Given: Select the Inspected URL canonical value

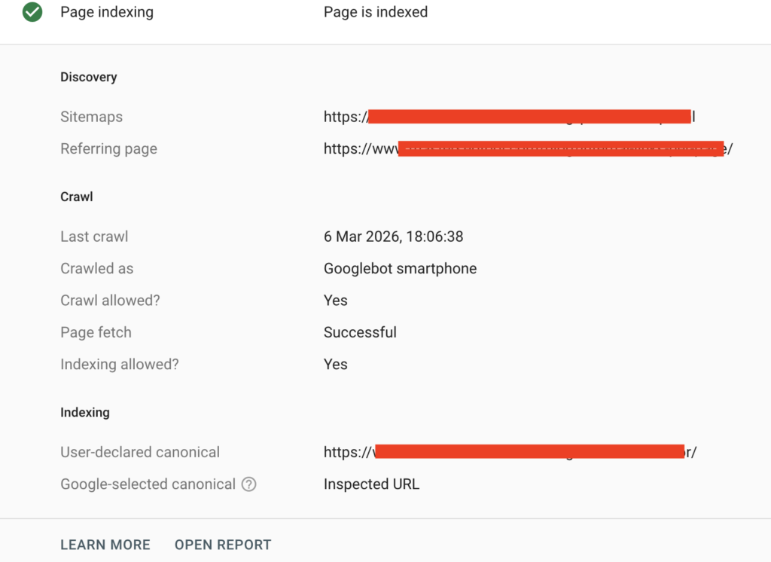Looking at the screenshot, I should 372,484.
